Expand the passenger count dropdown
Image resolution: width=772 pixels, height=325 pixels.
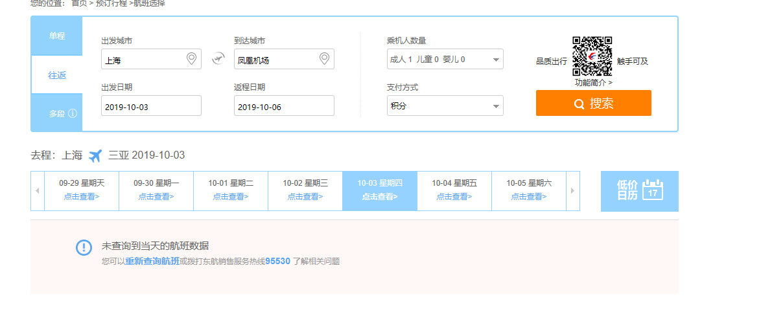[445, 60]
